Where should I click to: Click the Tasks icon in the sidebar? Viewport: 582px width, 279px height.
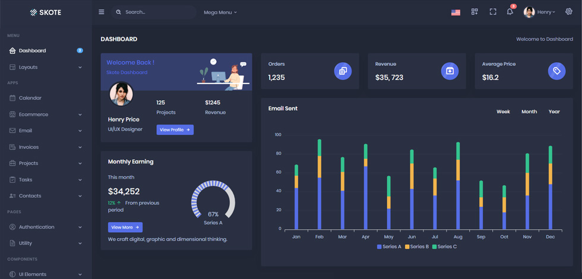tap(12, 179)
